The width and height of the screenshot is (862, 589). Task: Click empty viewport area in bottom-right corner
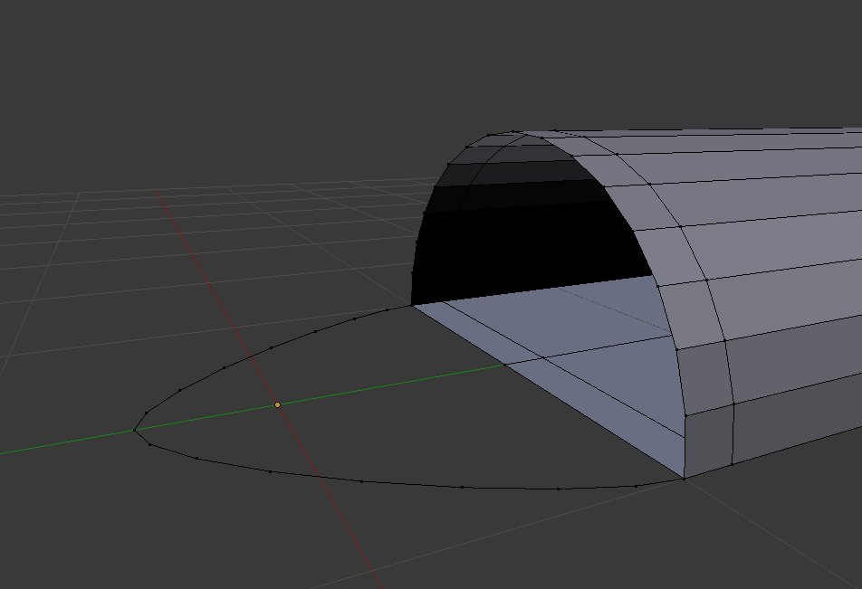pyautogui.click(x=797, y=543)
